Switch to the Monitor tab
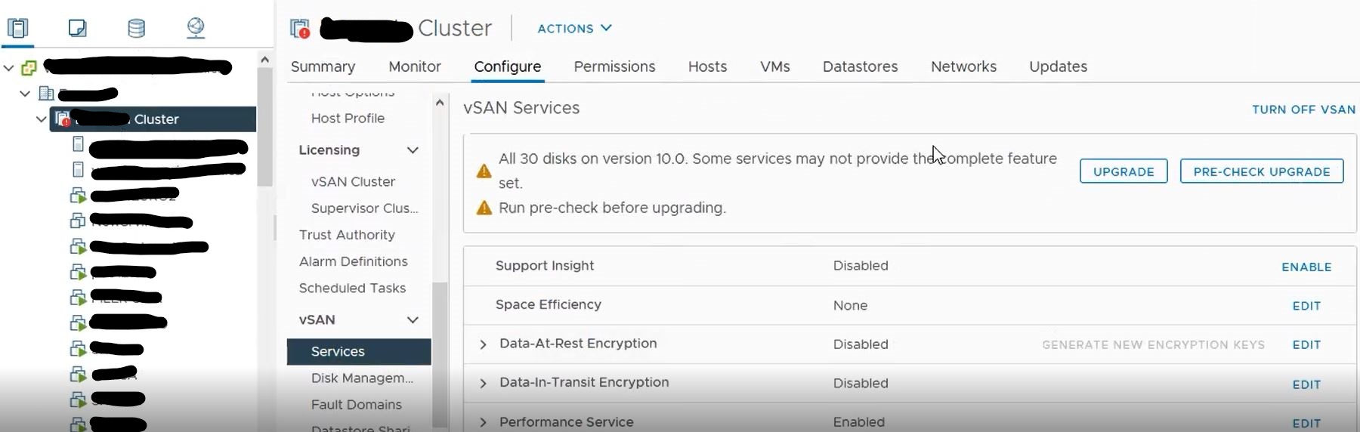Screen dimensions: 1360x432 point(415,66)
